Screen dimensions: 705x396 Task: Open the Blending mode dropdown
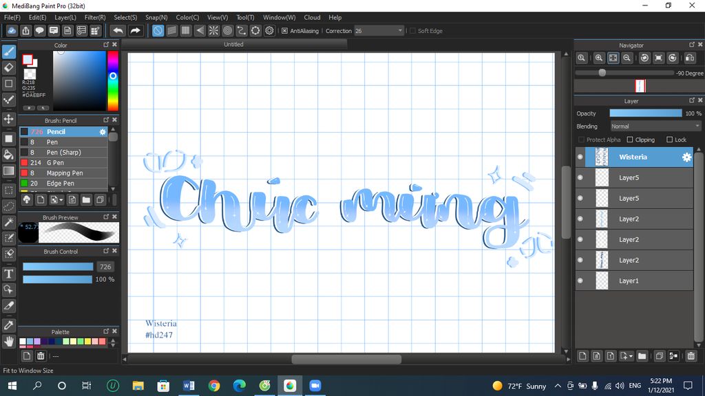pyautogui.click(x=656, y=126)
